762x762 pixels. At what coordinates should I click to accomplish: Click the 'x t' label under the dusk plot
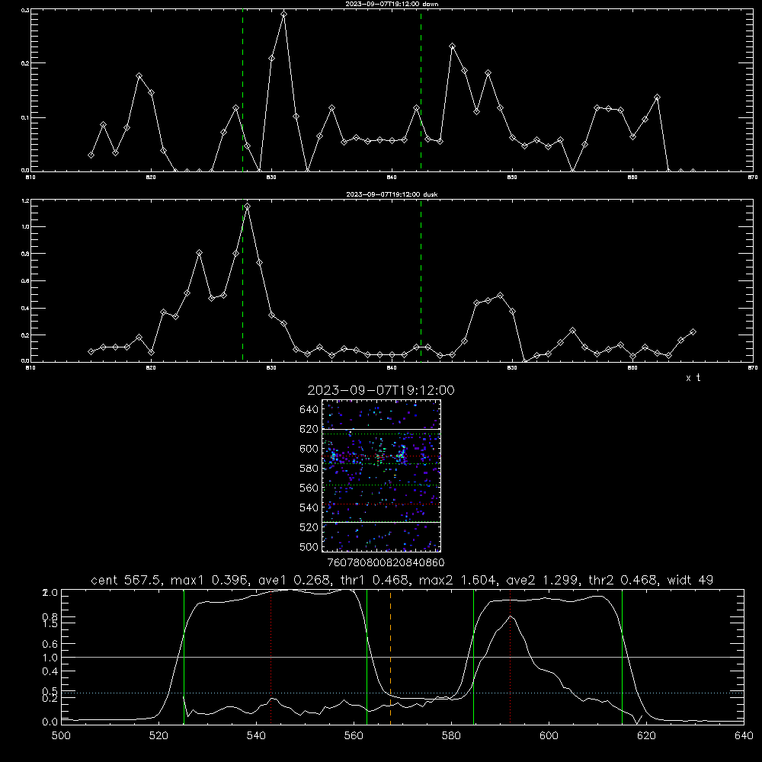coord(693,378)
